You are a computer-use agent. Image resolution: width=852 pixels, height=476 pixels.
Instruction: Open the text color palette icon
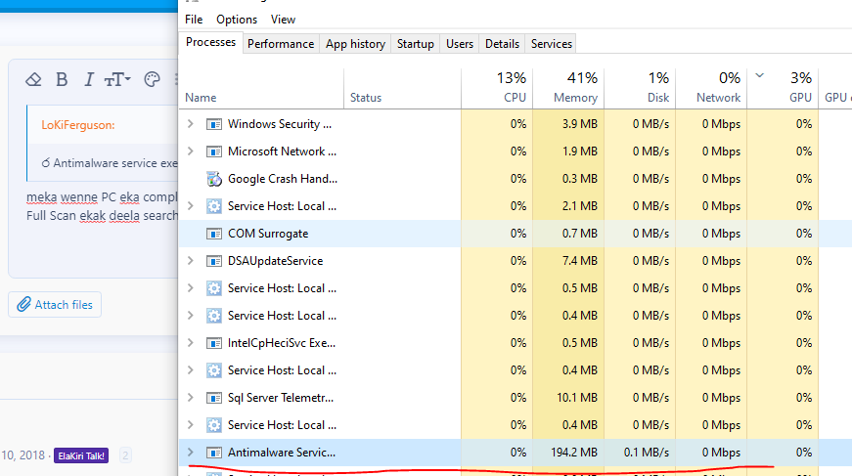153,80
